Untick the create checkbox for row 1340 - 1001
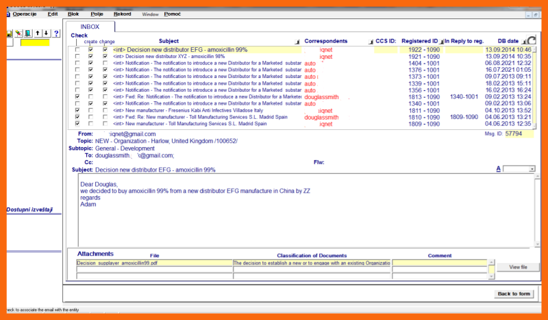 click(x=91, y=104)
